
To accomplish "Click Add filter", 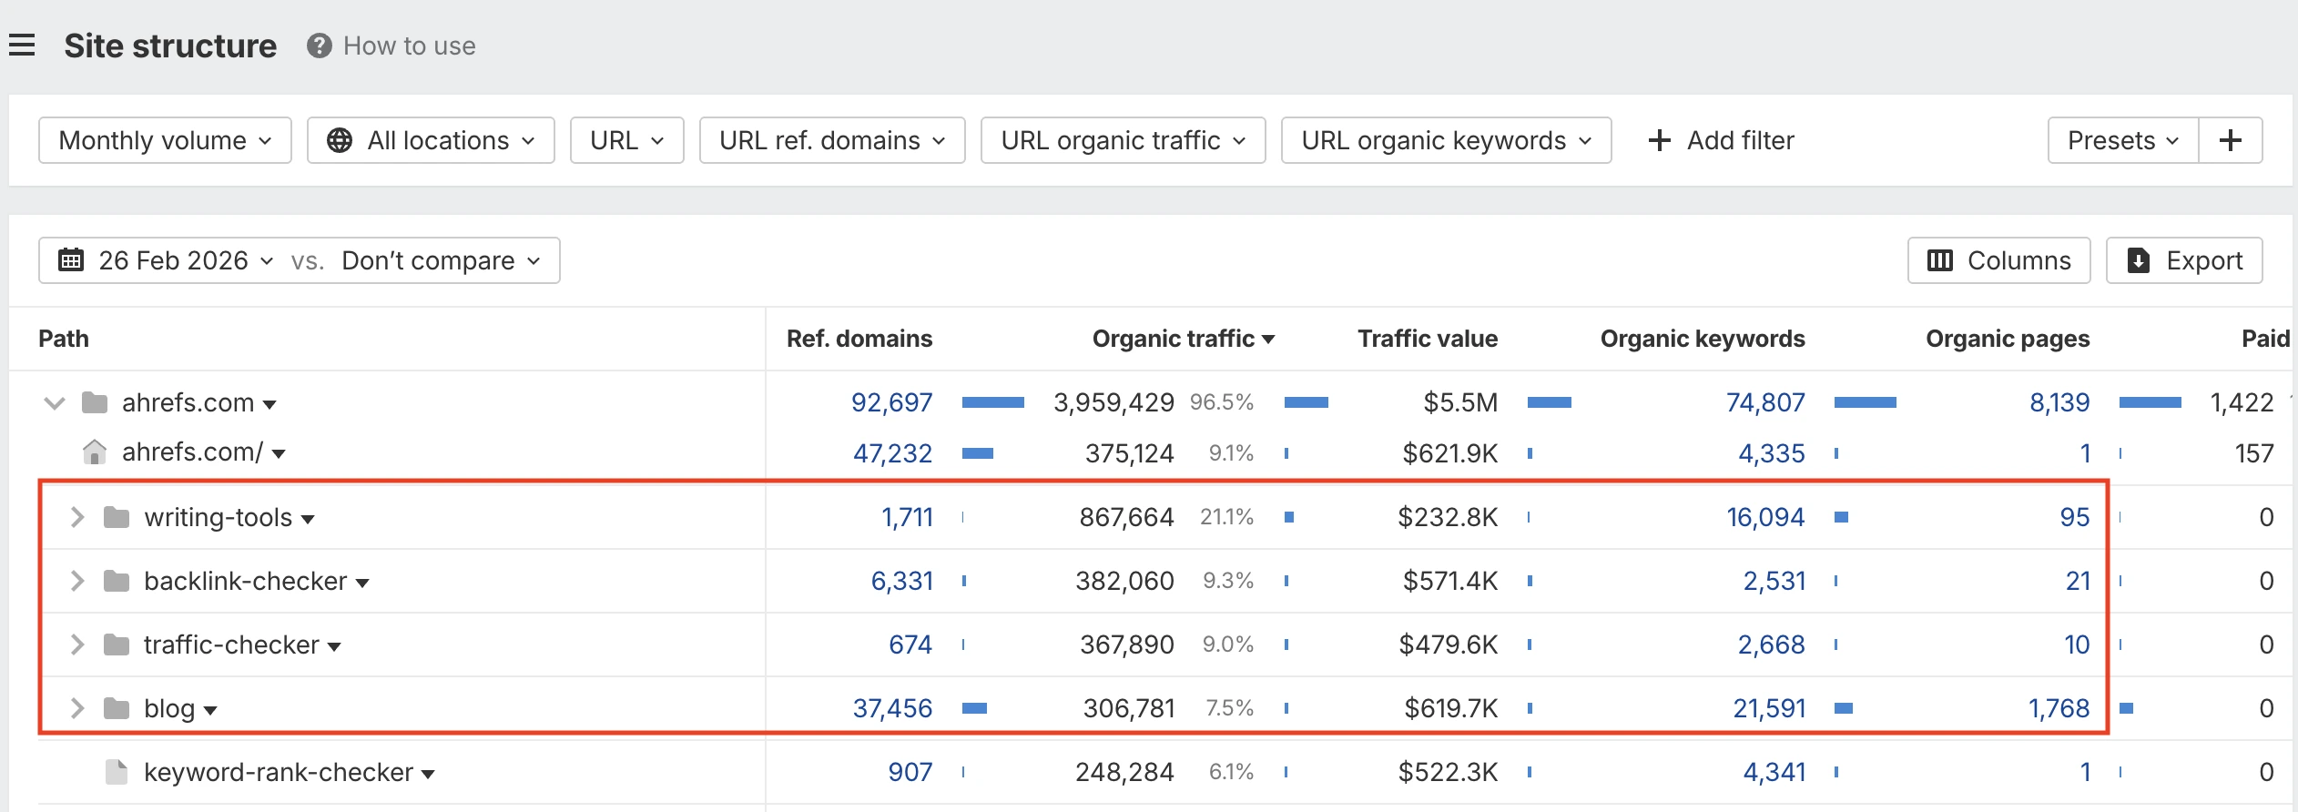I will [x=1721, y=140].
